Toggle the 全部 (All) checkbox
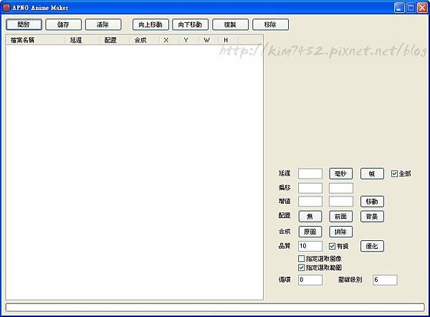This screenshot has height=317, width=430. (394, 174)
